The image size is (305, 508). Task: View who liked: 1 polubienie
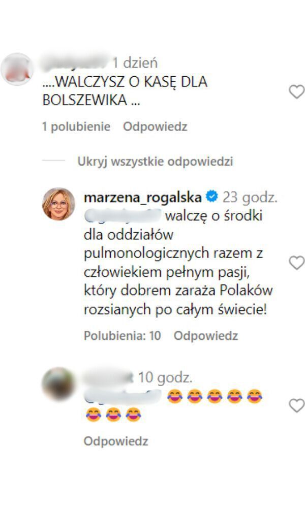pos(76,126)
